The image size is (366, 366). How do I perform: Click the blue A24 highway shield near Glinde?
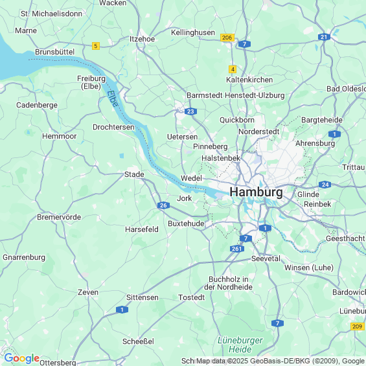pos(325,185)
